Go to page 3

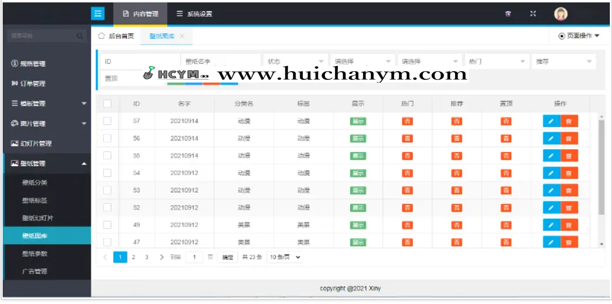click(x=147, y=257)
